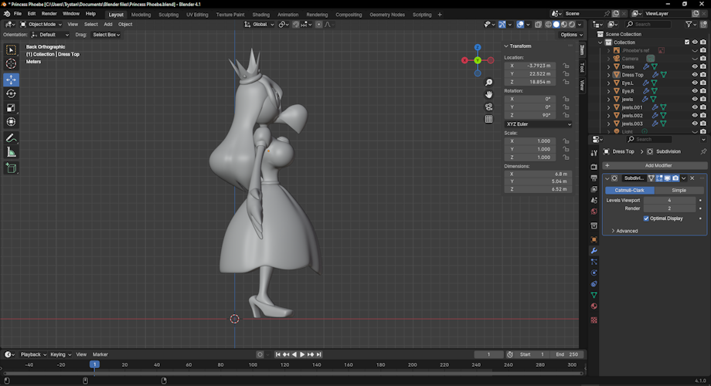The width and height of the screenshot is (711, 386).
Task: Select the Cursor tool
Action: (x=12, y=64)
